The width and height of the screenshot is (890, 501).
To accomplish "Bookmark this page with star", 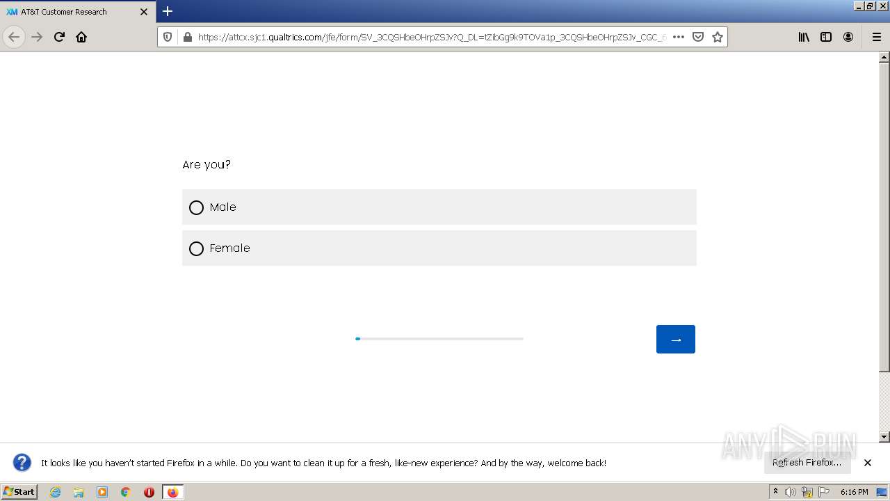I will 718,37.
